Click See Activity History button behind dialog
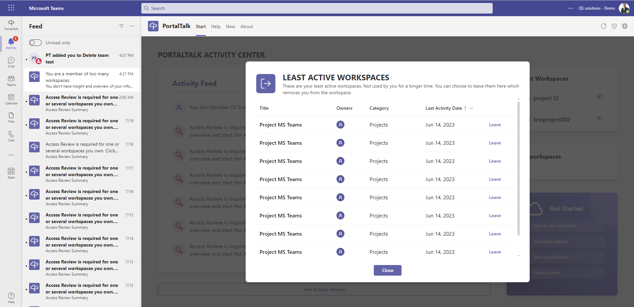The image size is (634, 307). [x=325, y=289]
